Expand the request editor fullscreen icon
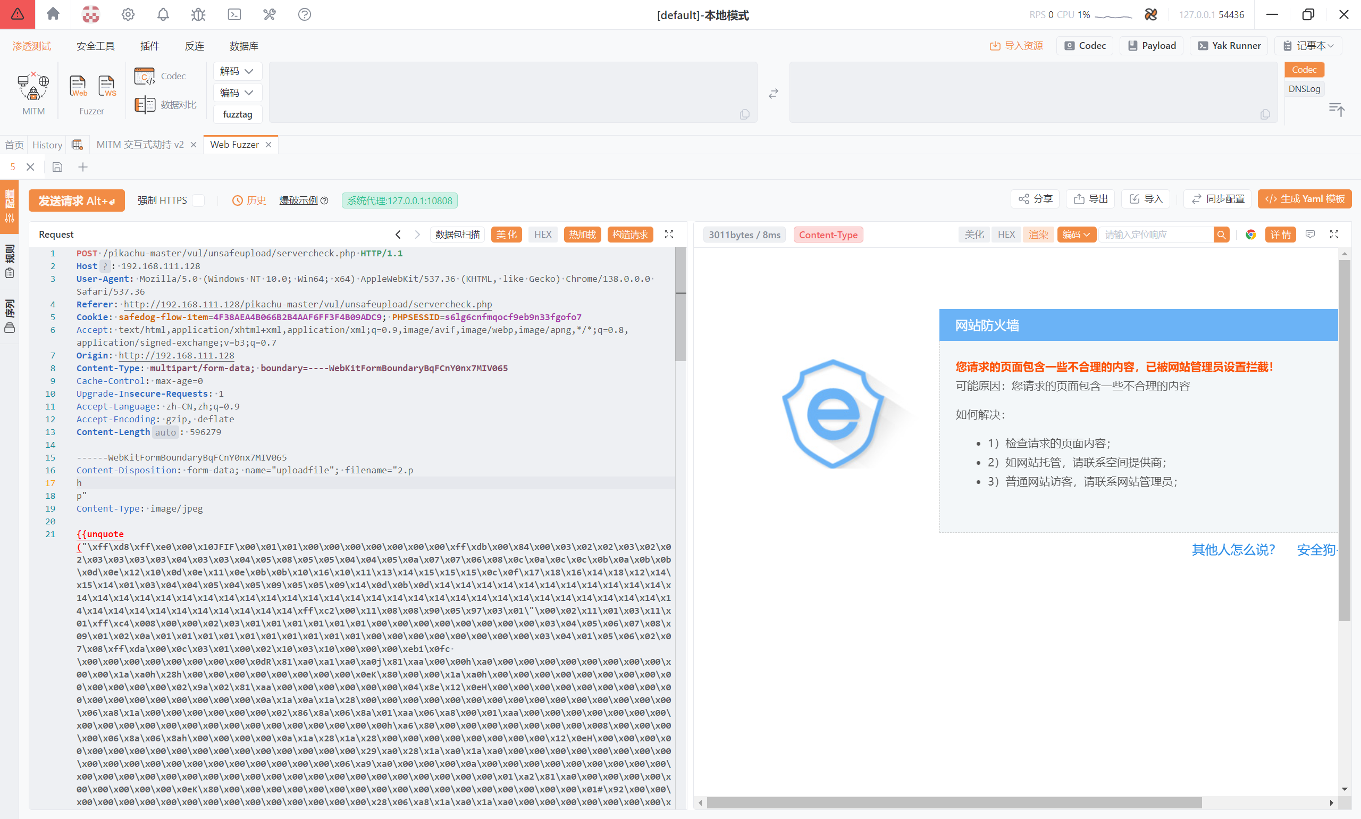This screenshot has width=1361, height=819. pyautogui.click(x=669, y=235)
